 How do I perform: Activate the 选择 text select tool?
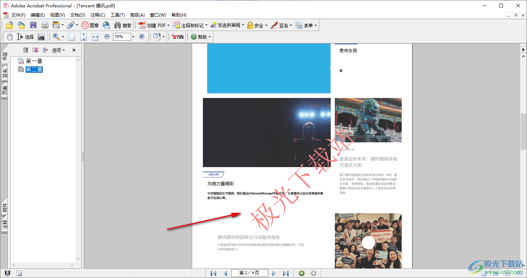tap(25, 37)
